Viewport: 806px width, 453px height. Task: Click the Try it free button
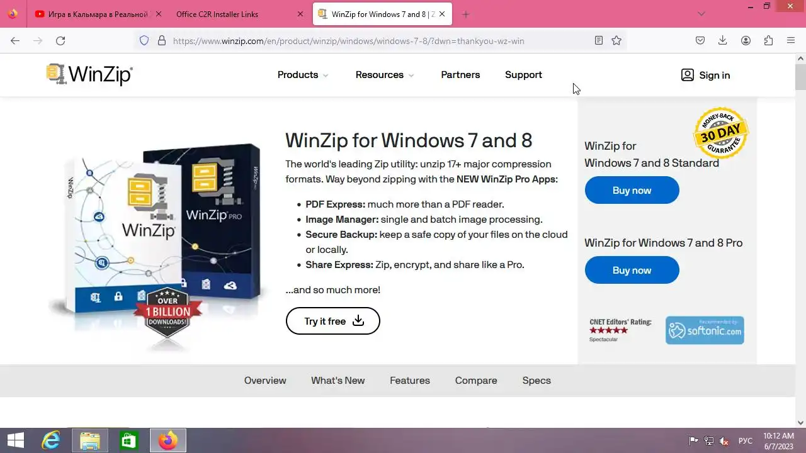tap(333, 321)
